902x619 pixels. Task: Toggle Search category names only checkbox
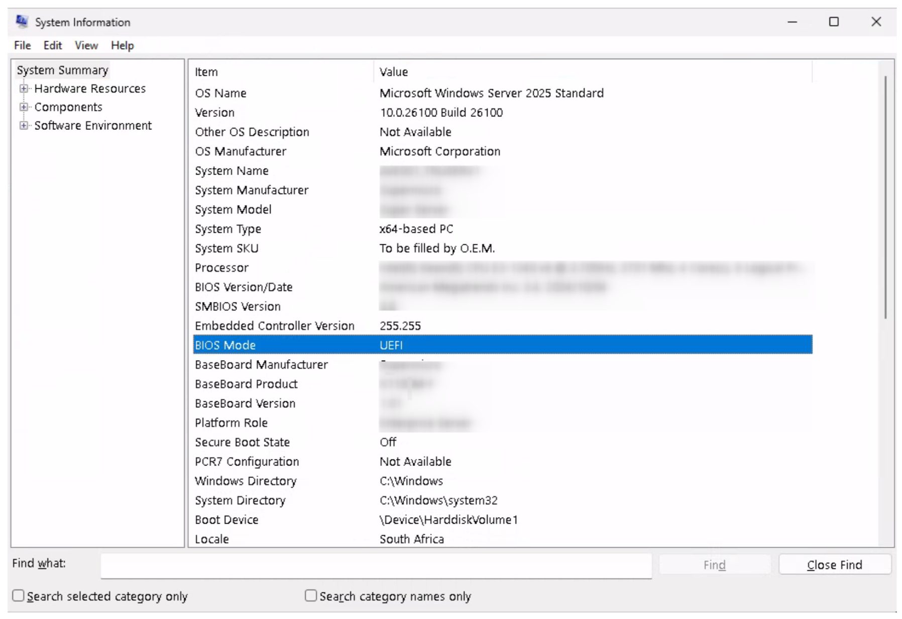311,595
